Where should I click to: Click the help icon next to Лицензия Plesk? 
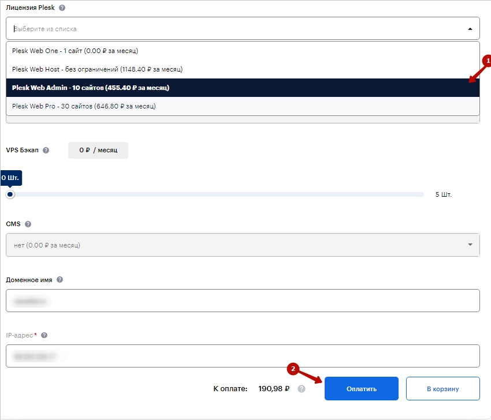click(62, 8)
